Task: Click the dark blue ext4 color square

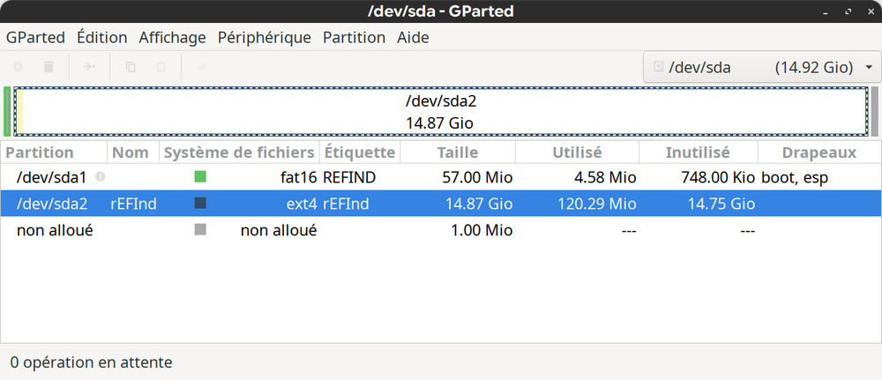Action: click(x=200, y=203)
